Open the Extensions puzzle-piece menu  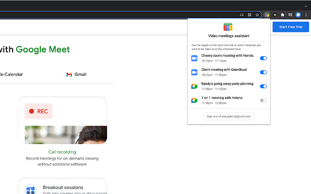click(x=282, y=15)
